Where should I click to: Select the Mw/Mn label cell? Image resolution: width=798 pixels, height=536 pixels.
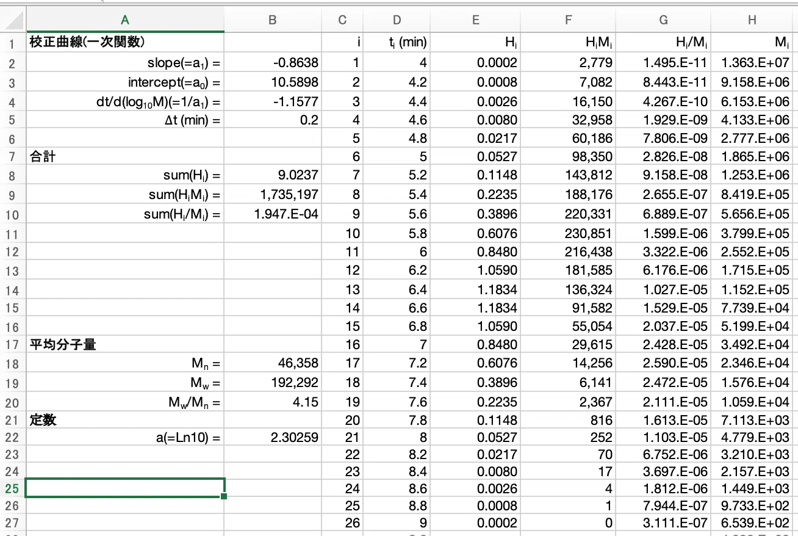tap(125, 403)
